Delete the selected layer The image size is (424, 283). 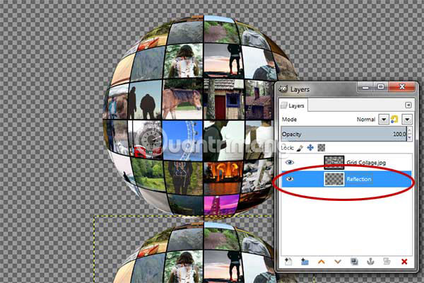pyautogui.click(x=404, y=261)
